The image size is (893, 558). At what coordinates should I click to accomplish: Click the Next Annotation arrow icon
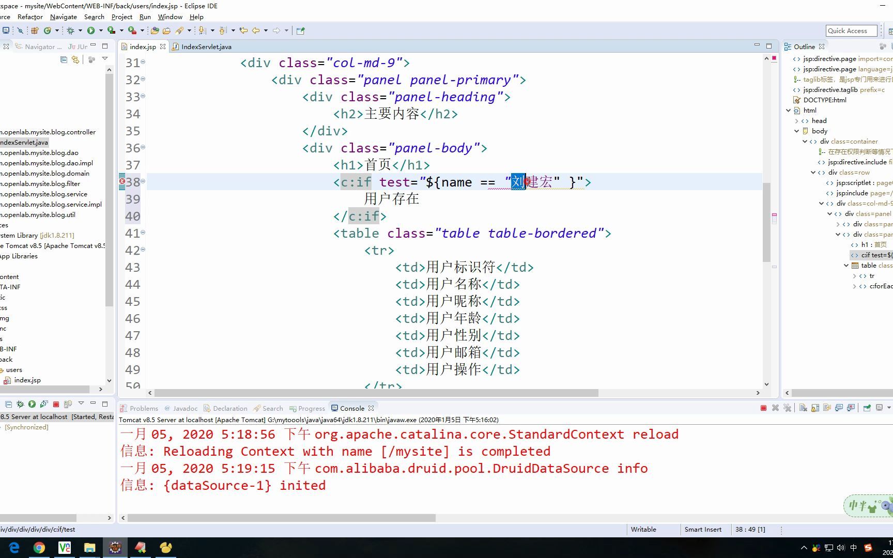pyautogui.click(x=202, y=30)
